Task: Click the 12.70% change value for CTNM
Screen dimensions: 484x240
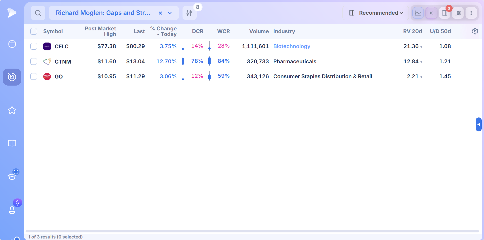Action: click(166, 62)
